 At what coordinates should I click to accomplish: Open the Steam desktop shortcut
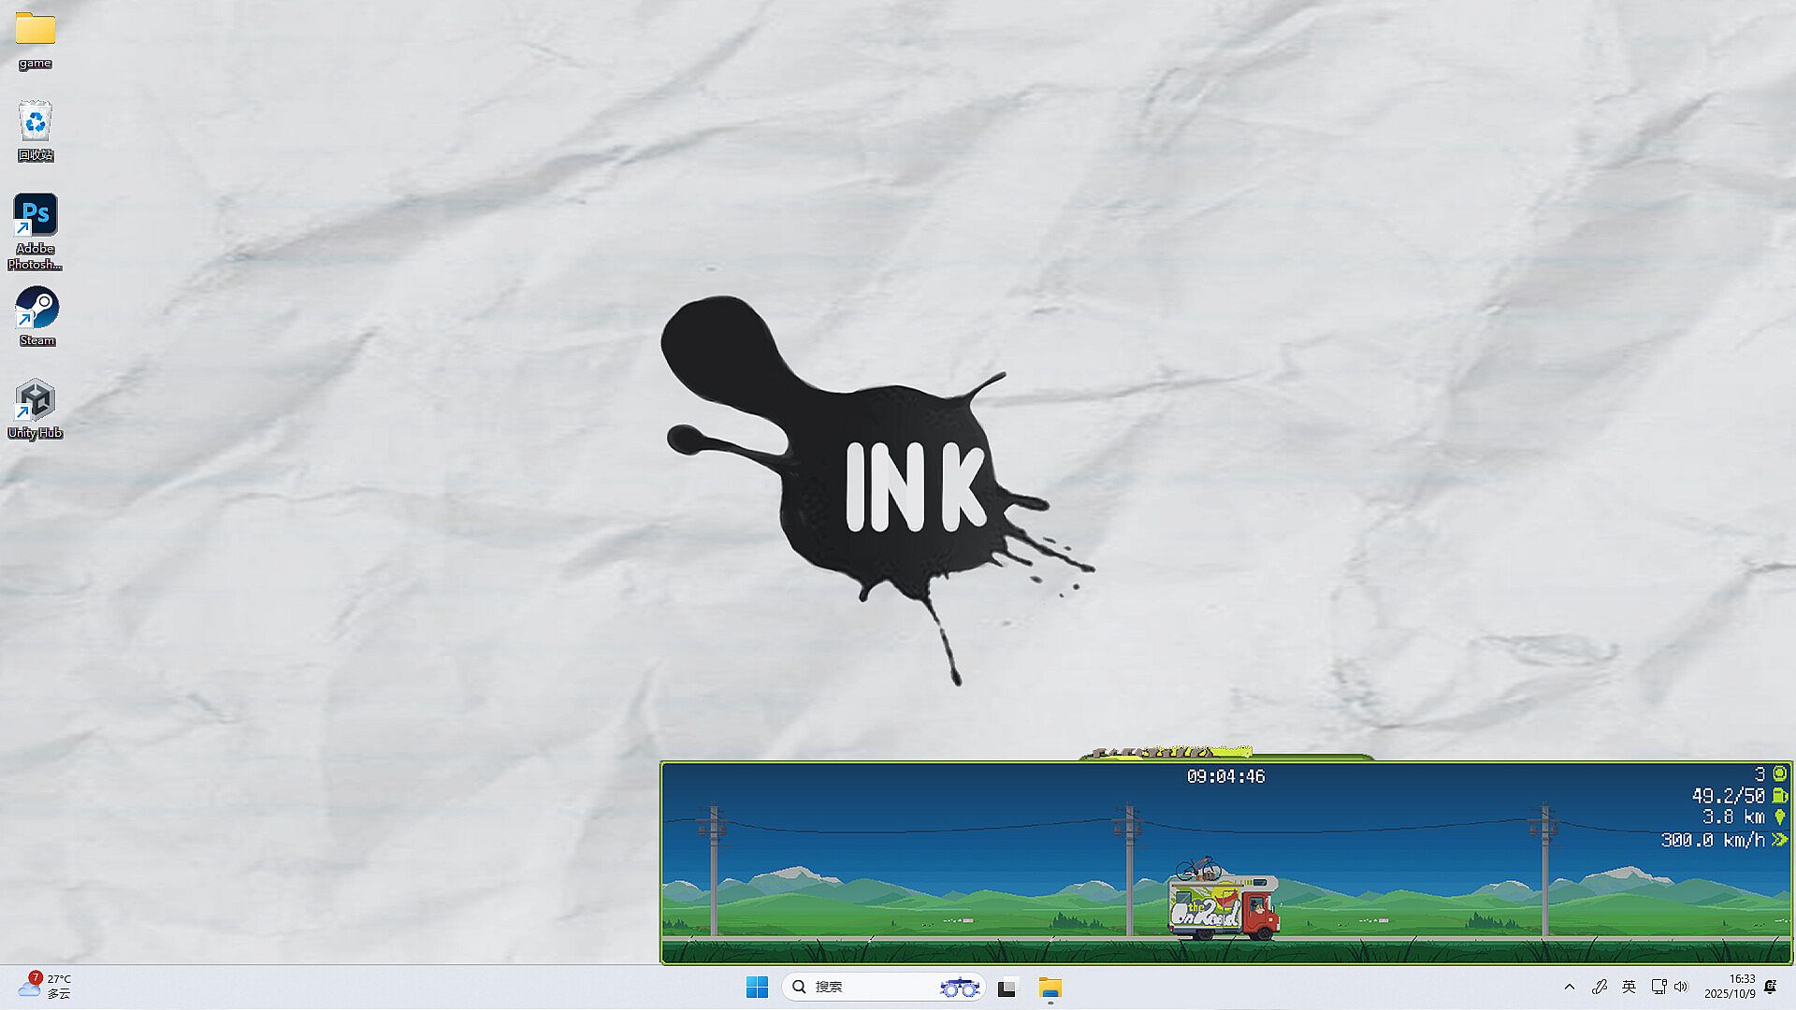coord(36,309)
